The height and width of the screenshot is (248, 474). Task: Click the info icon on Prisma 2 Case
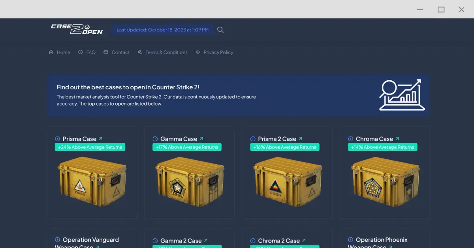click(x=252, y=139)
